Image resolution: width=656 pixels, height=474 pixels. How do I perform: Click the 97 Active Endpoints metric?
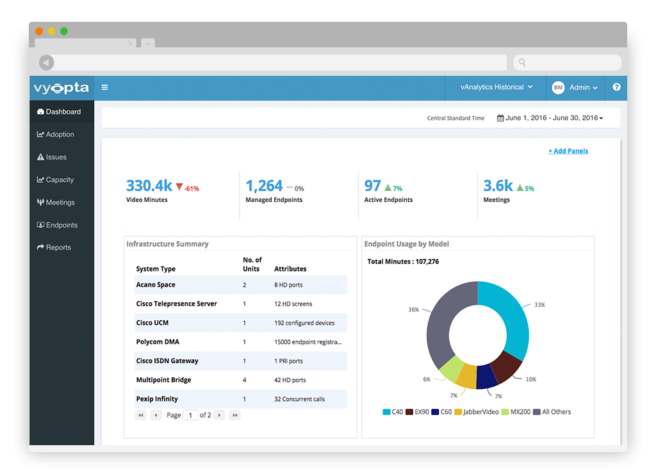click(388, 191)
